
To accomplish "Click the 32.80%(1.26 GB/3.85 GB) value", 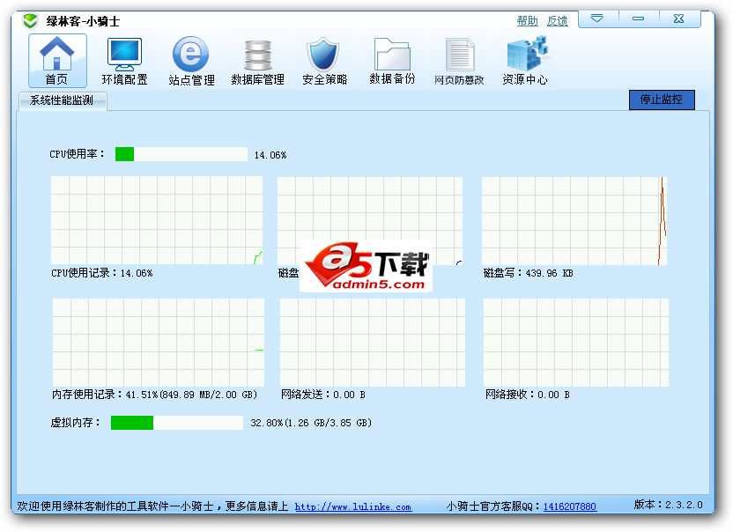I will (311, 423).
